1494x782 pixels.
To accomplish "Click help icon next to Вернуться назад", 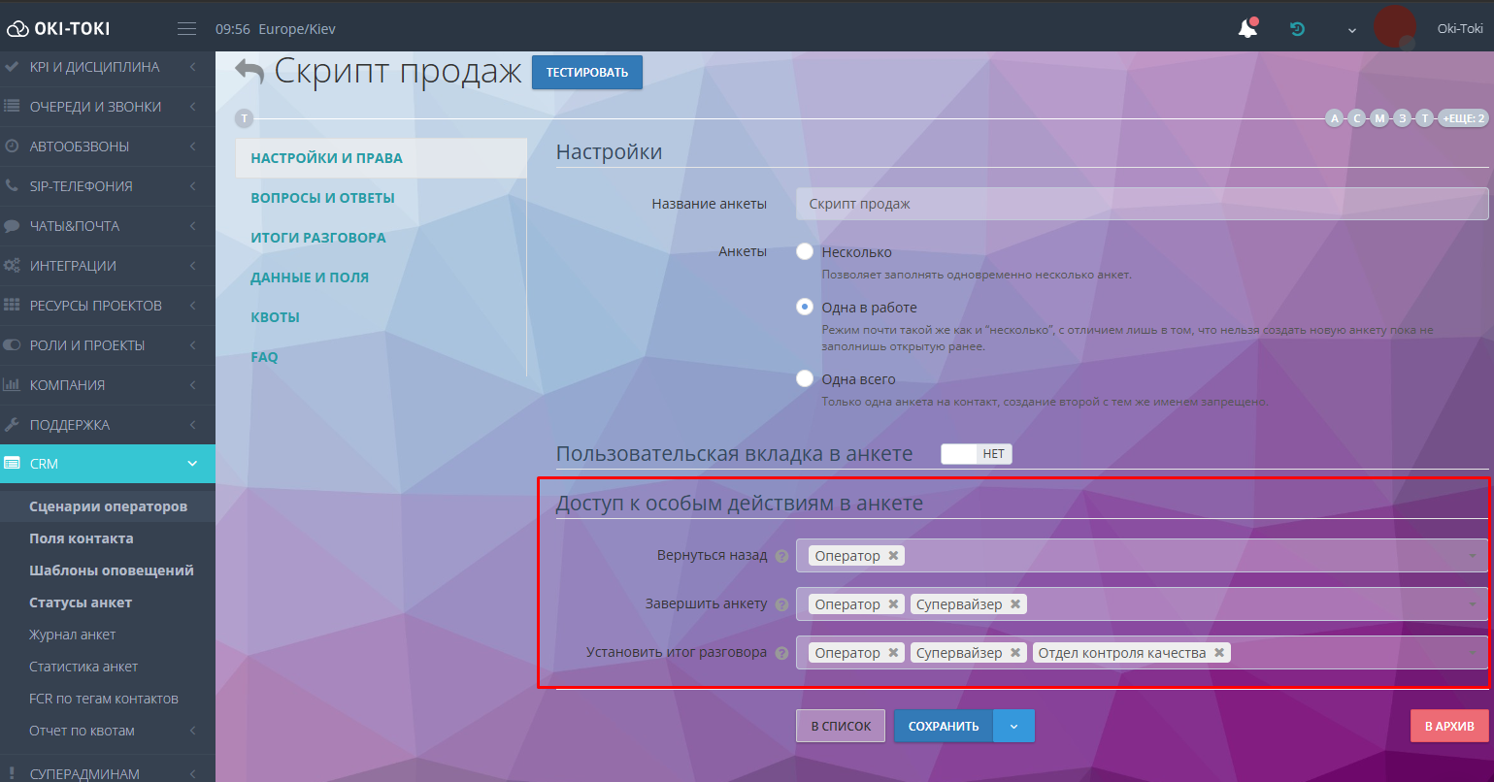I will point(781,556).
